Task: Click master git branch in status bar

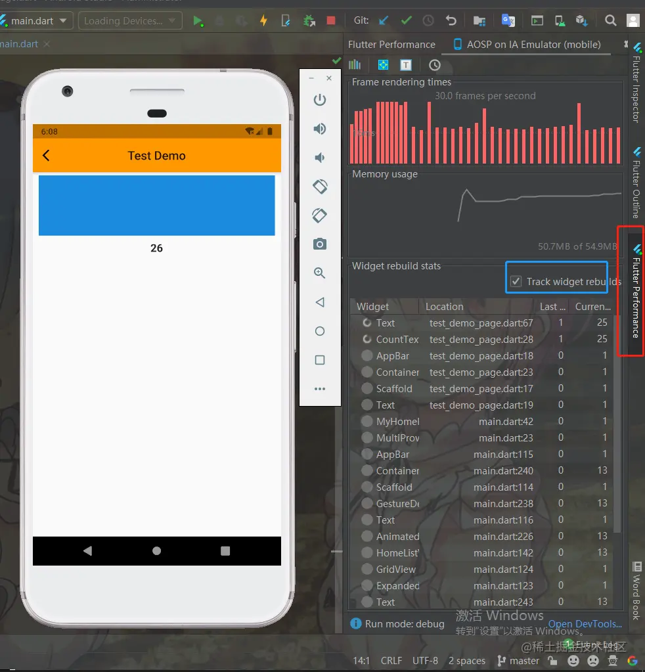Action: point(518,660)
